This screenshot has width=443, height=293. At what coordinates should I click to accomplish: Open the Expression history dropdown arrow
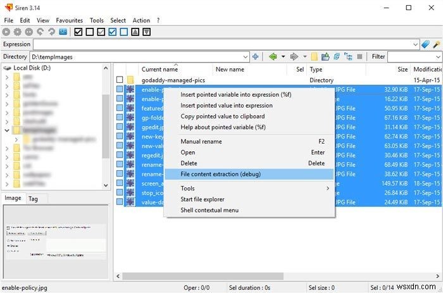pos(415,44)
